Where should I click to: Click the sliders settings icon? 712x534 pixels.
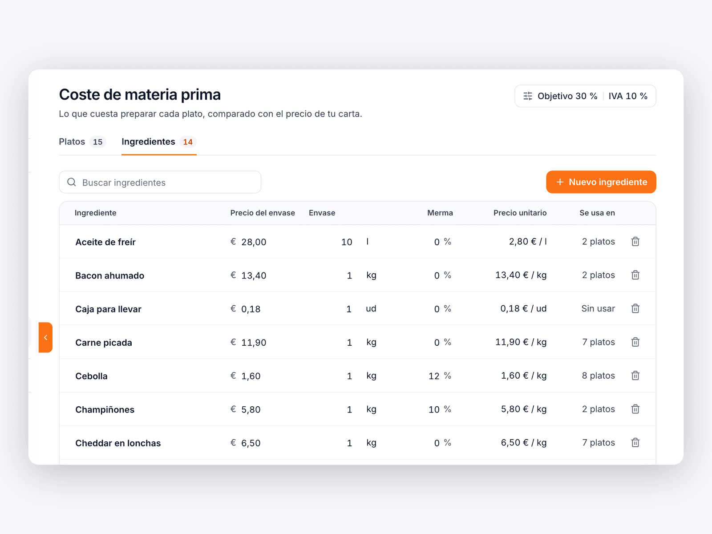tap(528, 96)
